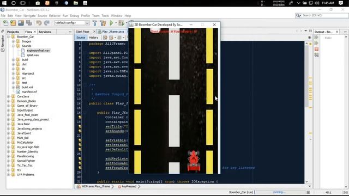Close the Files tab
This screenshot has height=196, width=349.
(x=35, y=32)
